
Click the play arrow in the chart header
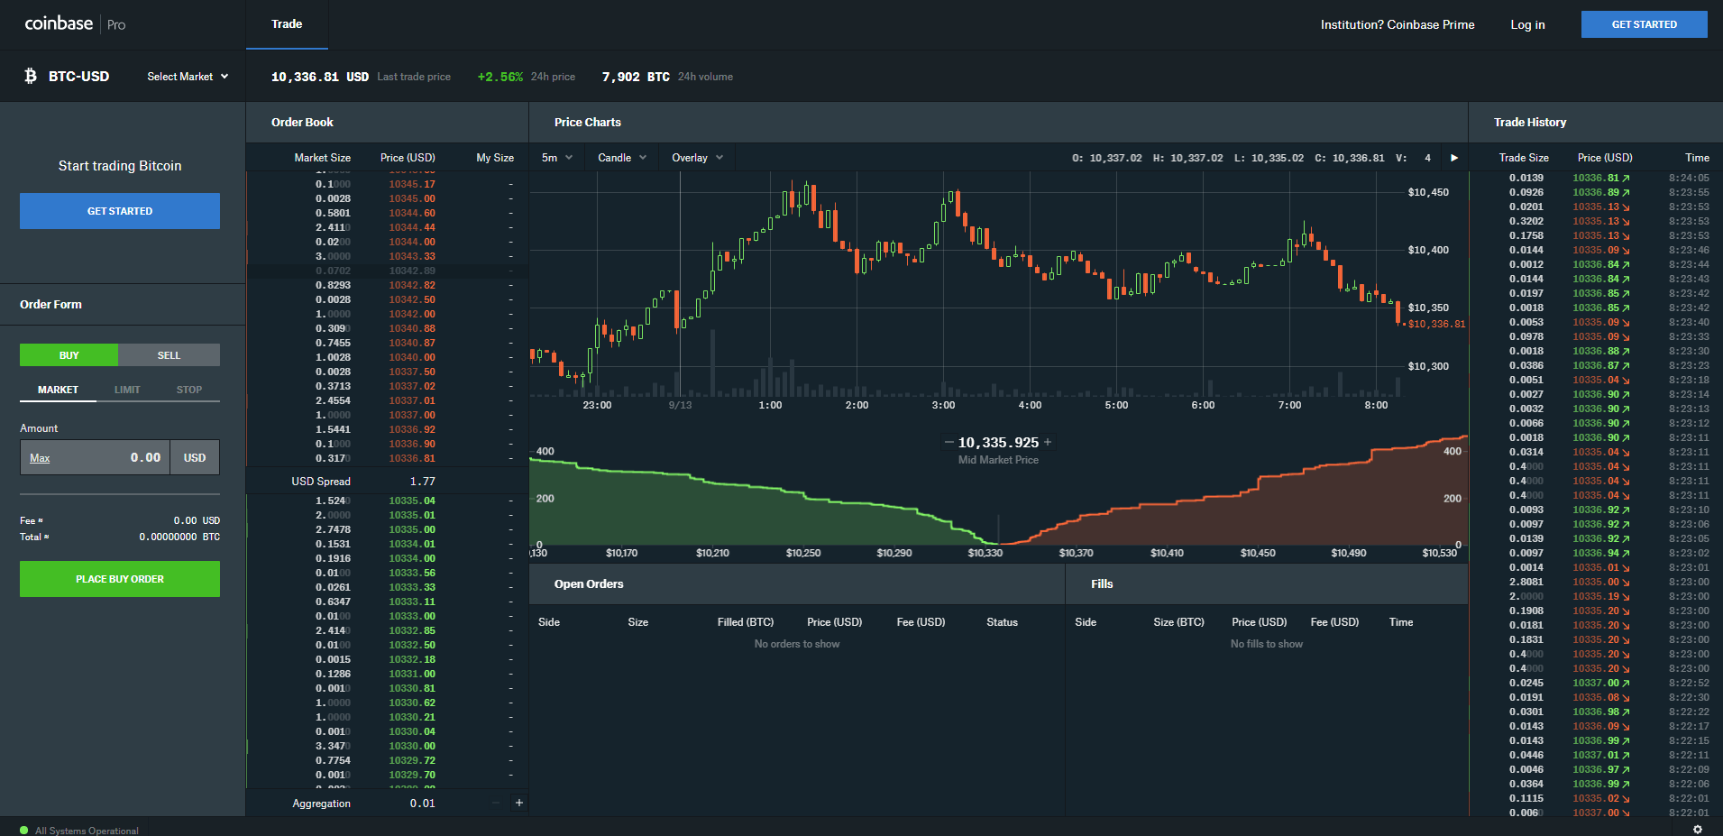[1454, 158]
